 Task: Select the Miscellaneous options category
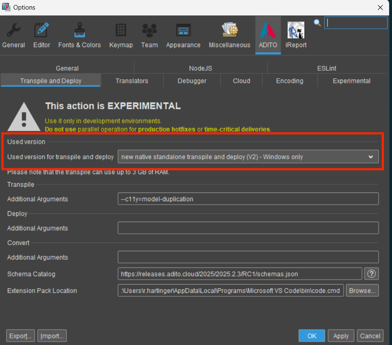[x=229, y=35]
